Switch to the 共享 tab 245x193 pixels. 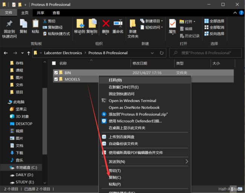[x=40, y=13]
